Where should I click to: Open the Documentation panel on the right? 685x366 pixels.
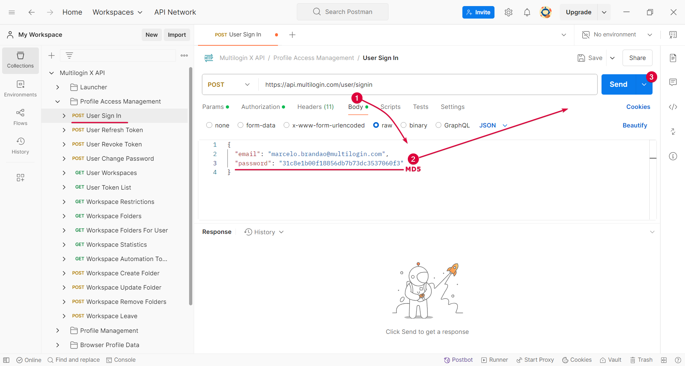tap(673, 58)
